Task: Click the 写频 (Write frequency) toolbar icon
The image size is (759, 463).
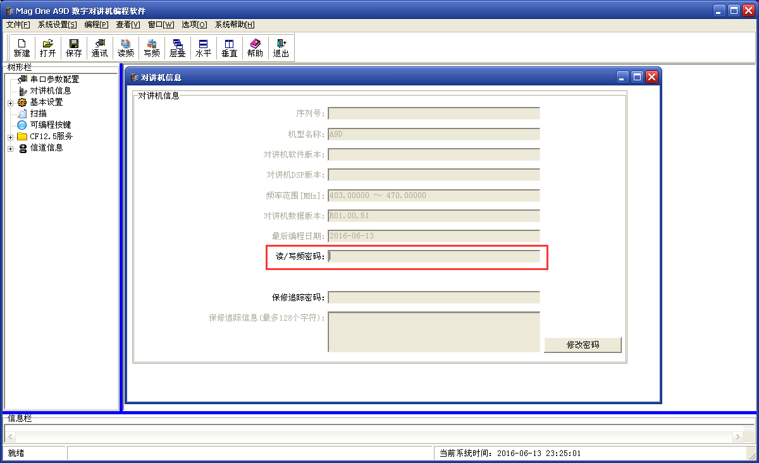Action: [152, 43]
